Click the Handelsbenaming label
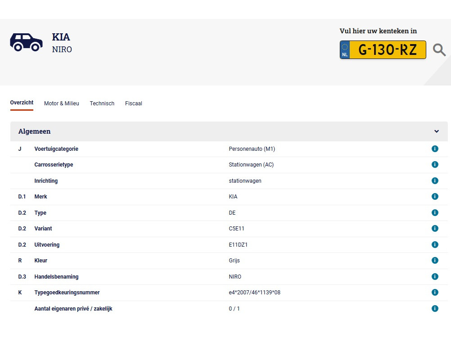451x338 pixels. 56,276
